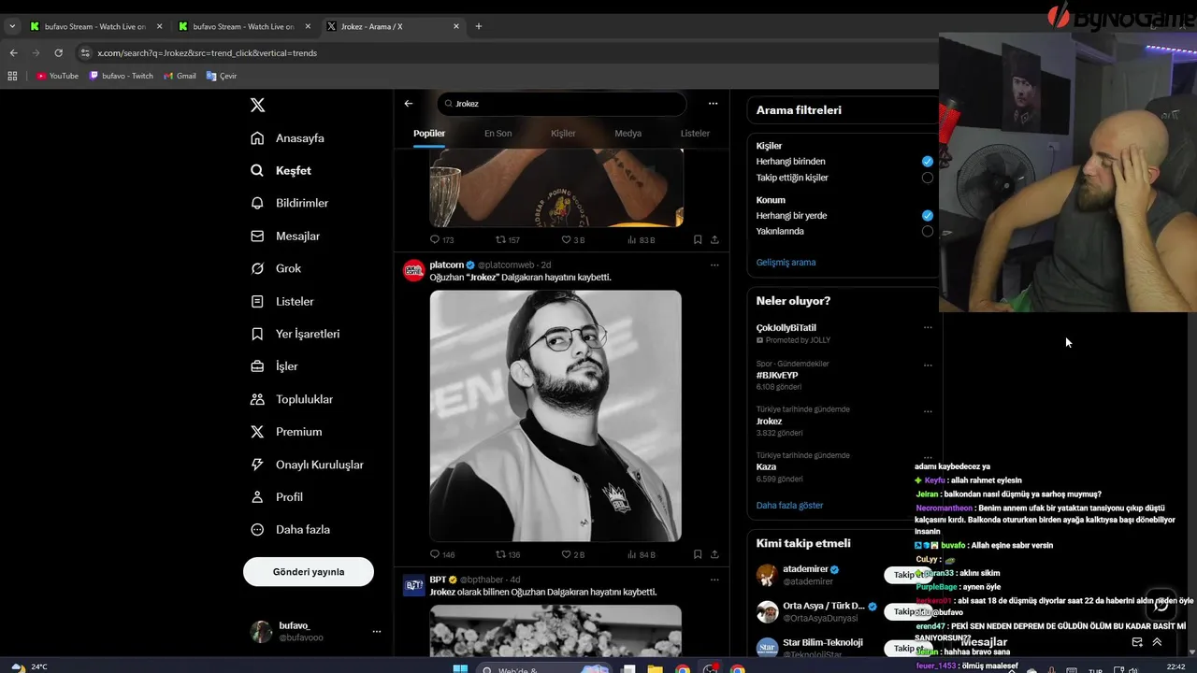View platcom post analytics icon
The height and width of the screenshot is (673, 1197).
click(x=632, y=554)
